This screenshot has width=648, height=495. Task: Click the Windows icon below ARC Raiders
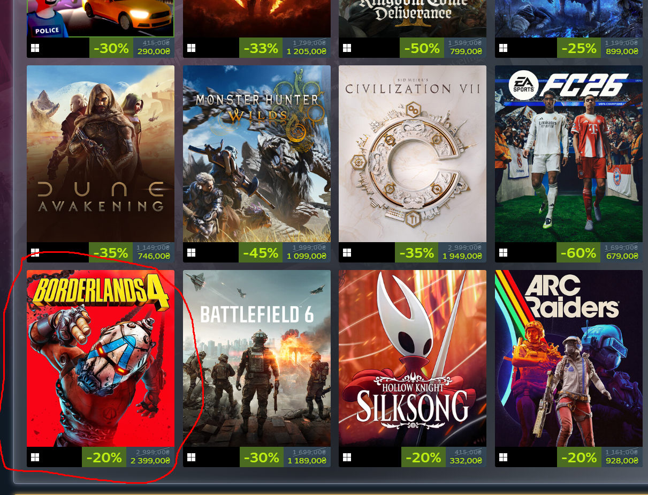(x=503, y=457)
